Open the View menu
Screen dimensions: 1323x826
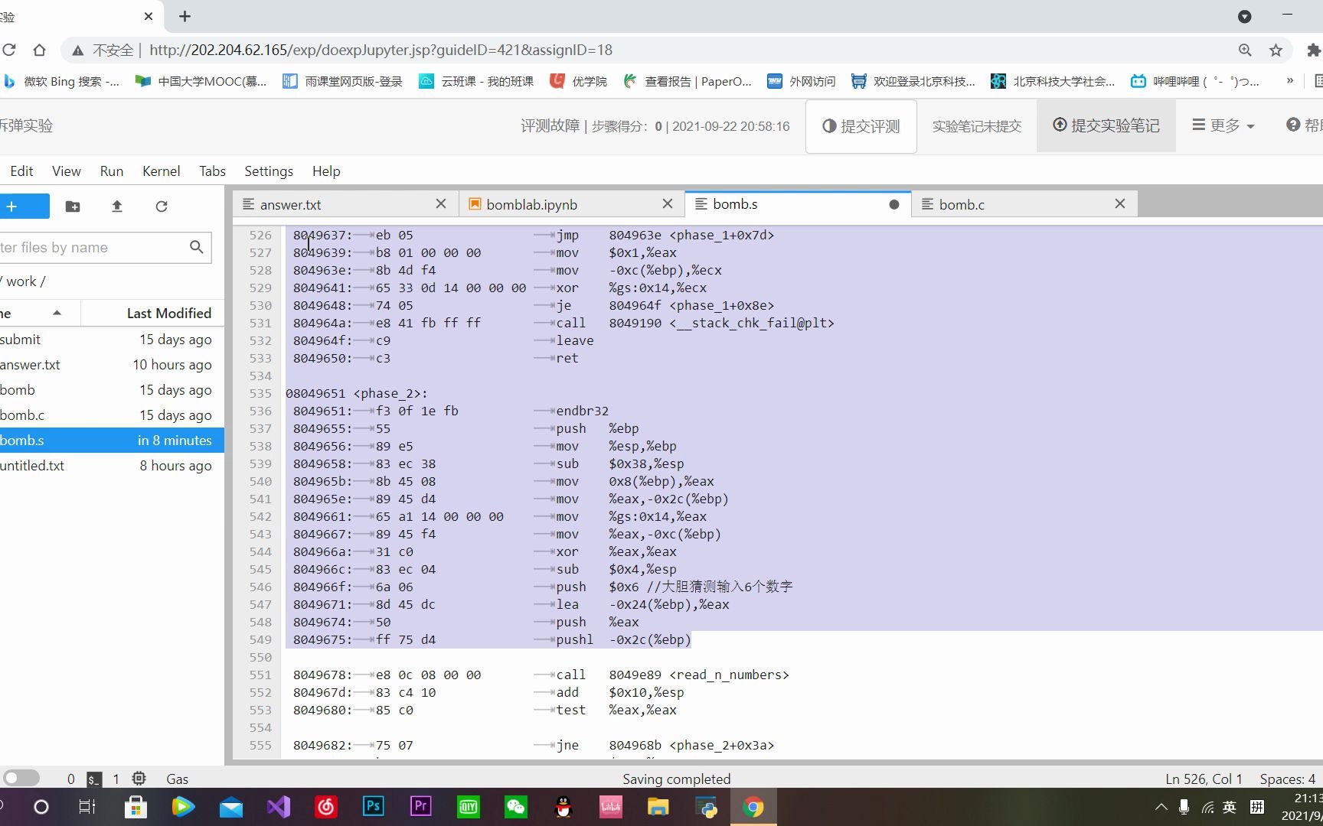pyautogui.click(x=67, y=171)
